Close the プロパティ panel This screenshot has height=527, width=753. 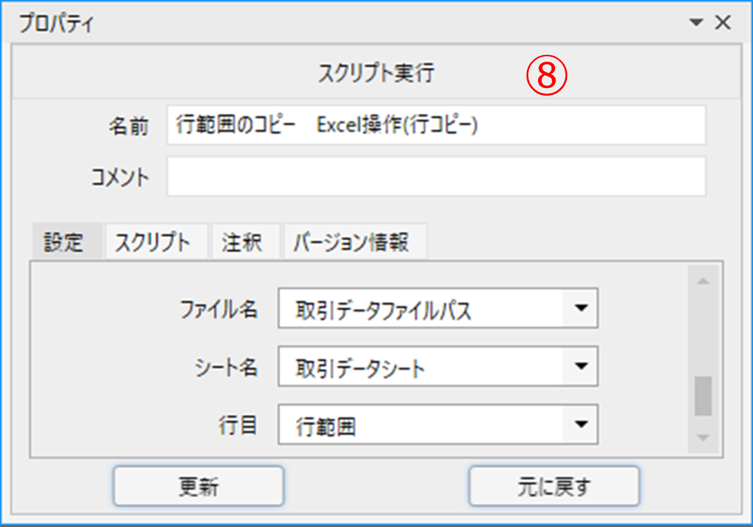pyautogui.click(x=723, y=22)
